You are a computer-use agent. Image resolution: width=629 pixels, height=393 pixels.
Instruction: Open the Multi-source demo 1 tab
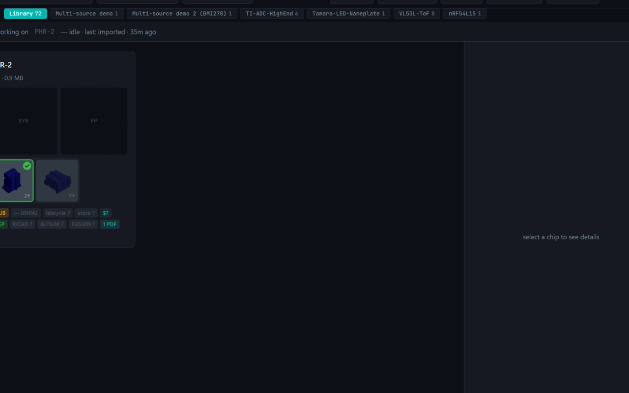pos(86,14)
